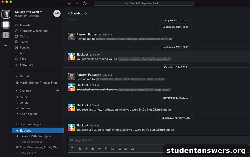Open the College Info Geek workspace menu
This screenshot has width=250, height=157.
28,12
